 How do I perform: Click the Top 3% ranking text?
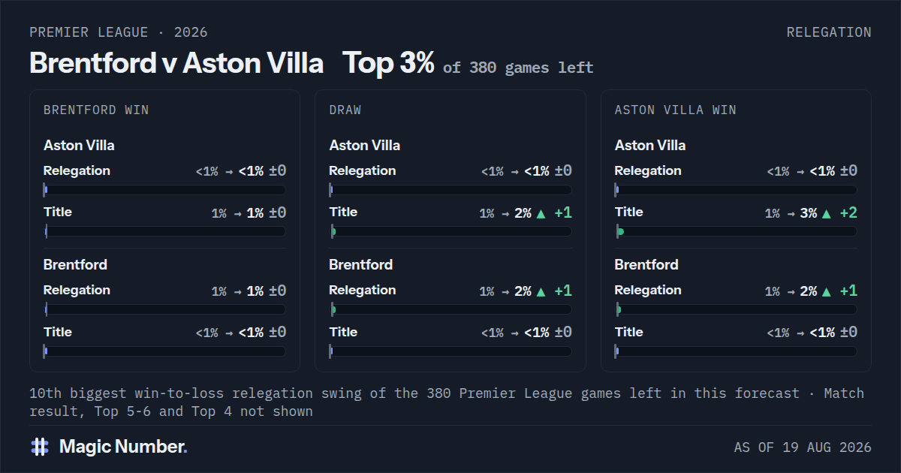389,63
